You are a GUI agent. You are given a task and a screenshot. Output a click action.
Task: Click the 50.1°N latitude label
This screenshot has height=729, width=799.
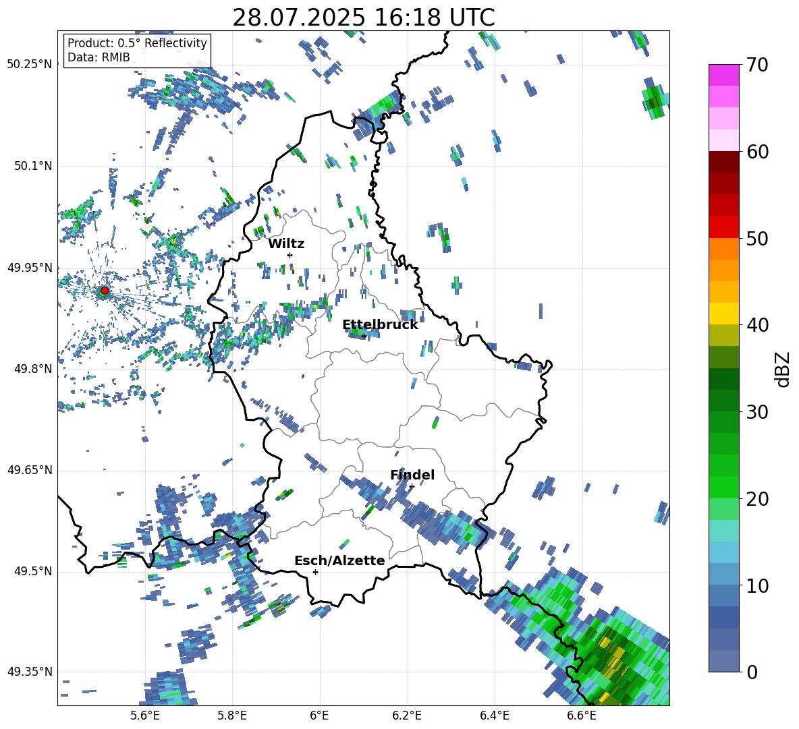tap(33, 166)
